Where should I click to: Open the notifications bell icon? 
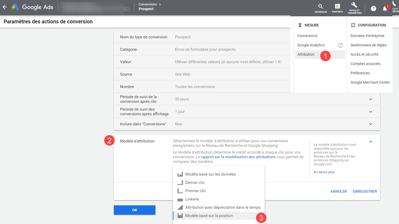385,9
